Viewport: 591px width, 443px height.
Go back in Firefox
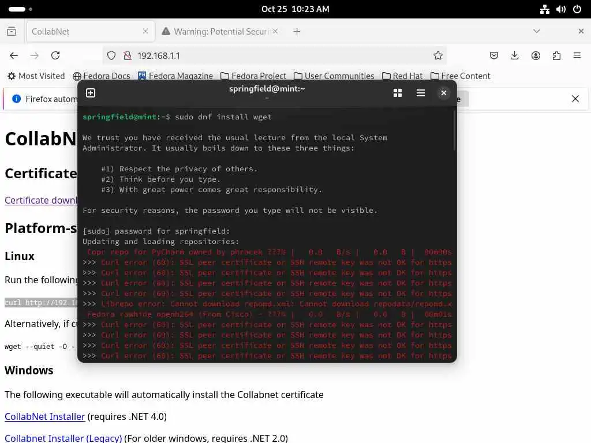click(14, 55)
